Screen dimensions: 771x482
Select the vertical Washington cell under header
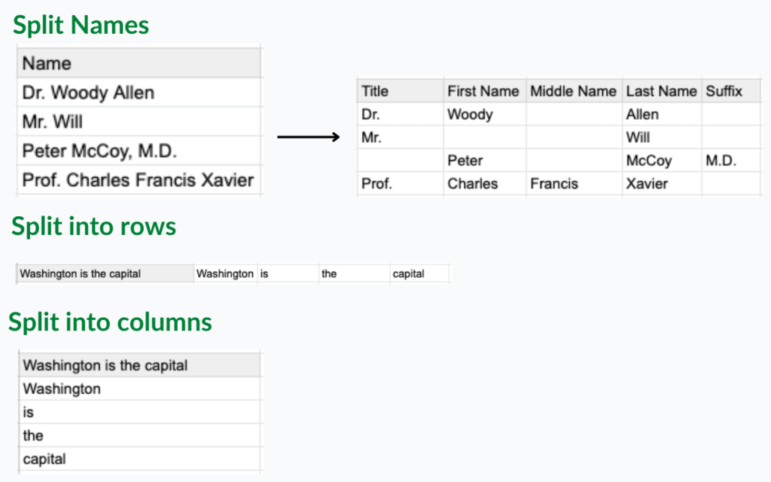pos(139,389)
